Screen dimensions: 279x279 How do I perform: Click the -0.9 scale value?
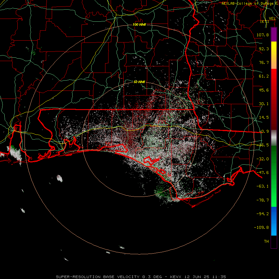tap(264, 131)
